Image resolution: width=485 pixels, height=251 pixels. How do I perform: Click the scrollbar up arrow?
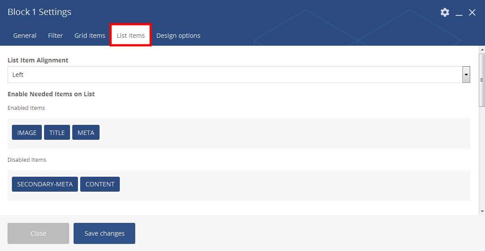481,49
